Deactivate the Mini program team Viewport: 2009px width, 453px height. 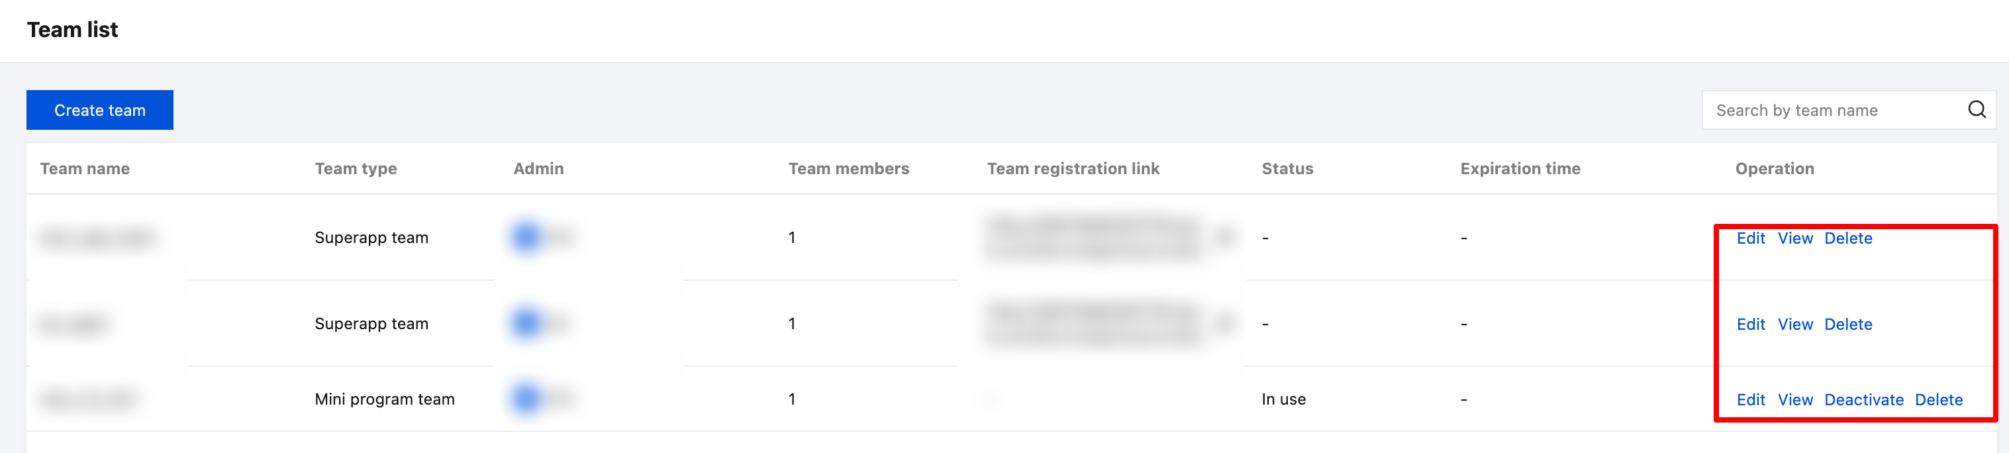1863,400
